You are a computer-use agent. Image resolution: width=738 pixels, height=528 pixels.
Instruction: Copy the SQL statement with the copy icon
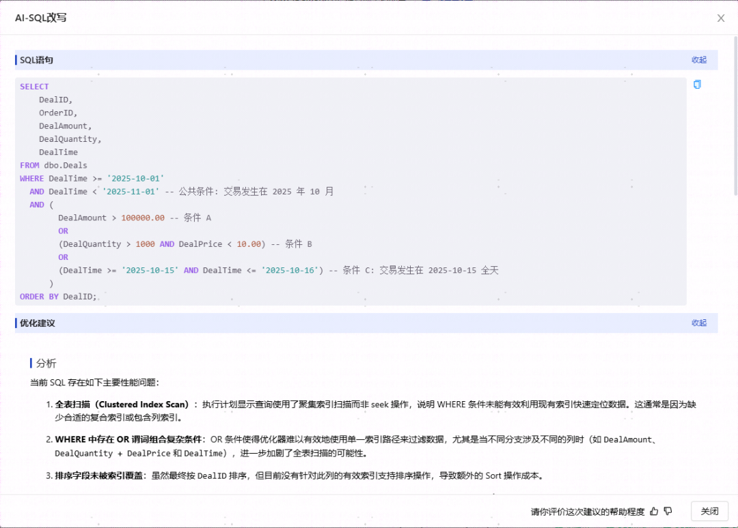(x=697, y=85)
